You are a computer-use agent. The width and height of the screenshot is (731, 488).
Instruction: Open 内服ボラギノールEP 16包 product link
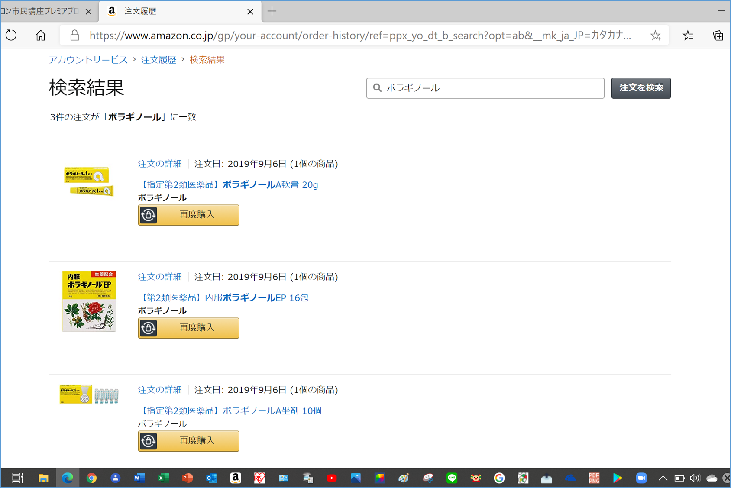223,298
